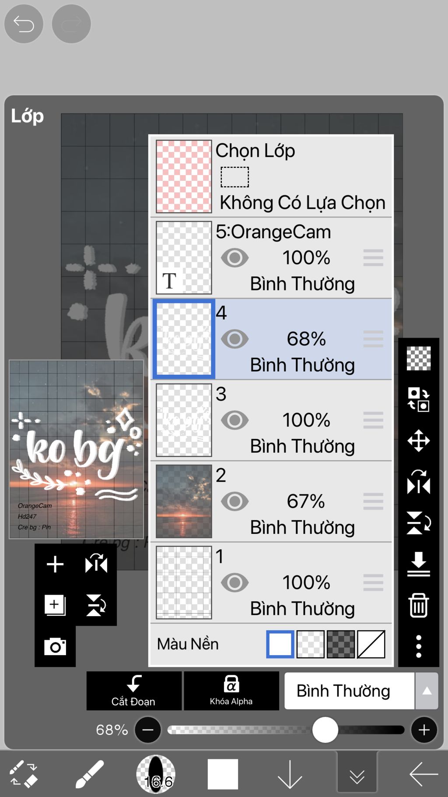Choose the white Màu Nền background swatch
448x797 pixels.
pos(280,644)
